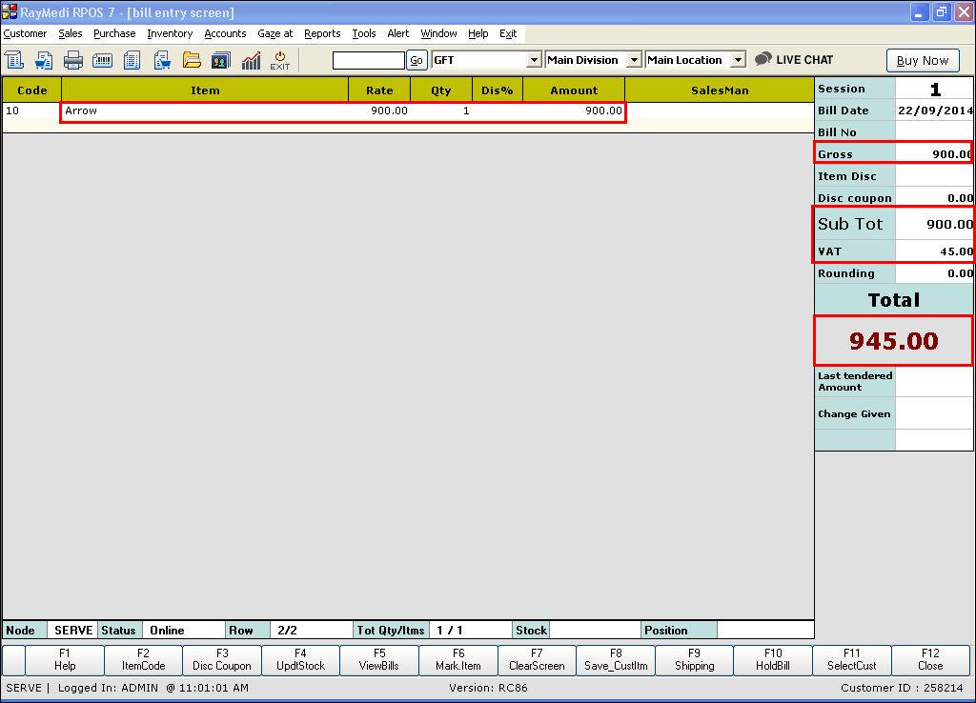The image size is (976, 703).
Task: Click the VAT value 45.00
Action: point(934,251)
